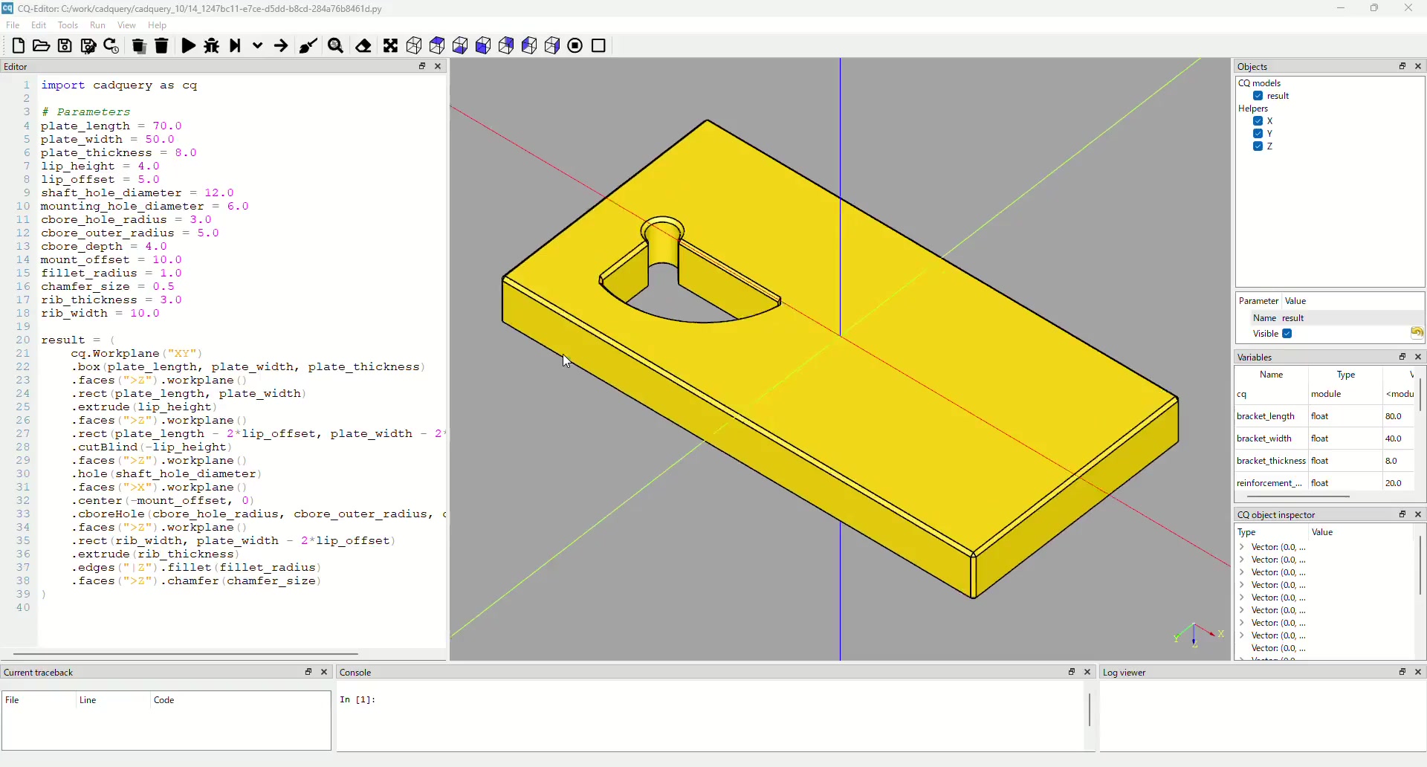1427x767 pixels.
Task: Toggle the X helper axis checkbox
Action: (x=1258, y=121)
